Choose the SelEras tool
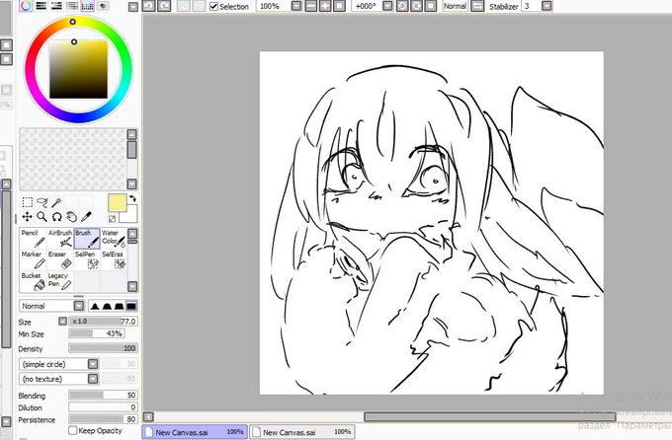 (x=114, y=259)
